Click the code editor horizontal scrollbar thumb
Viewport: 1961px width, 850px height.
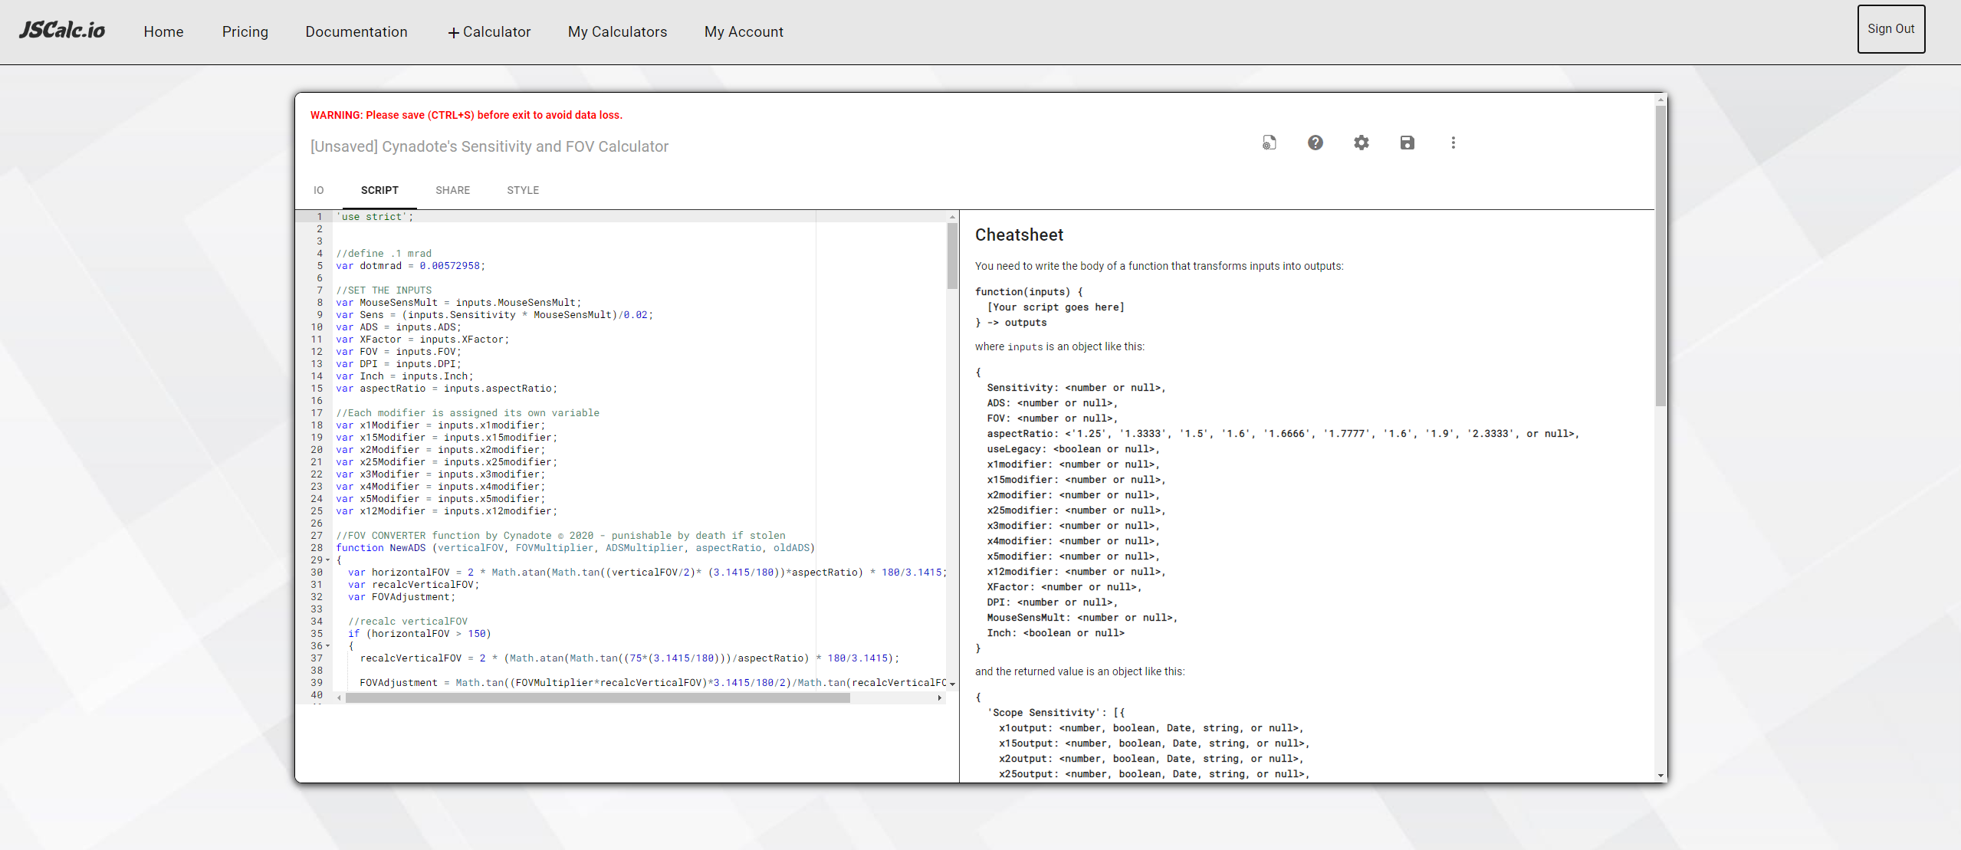point(598,698)
